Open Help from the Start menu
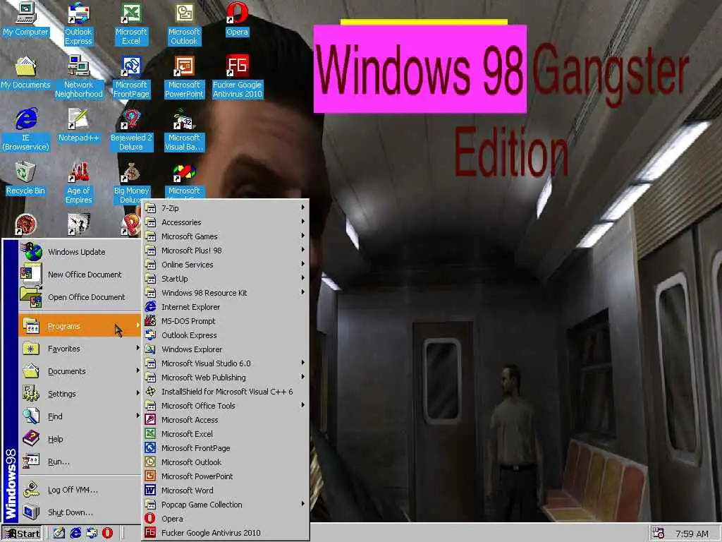Viewport: 722px width, 542px height. tap(80, 439)
